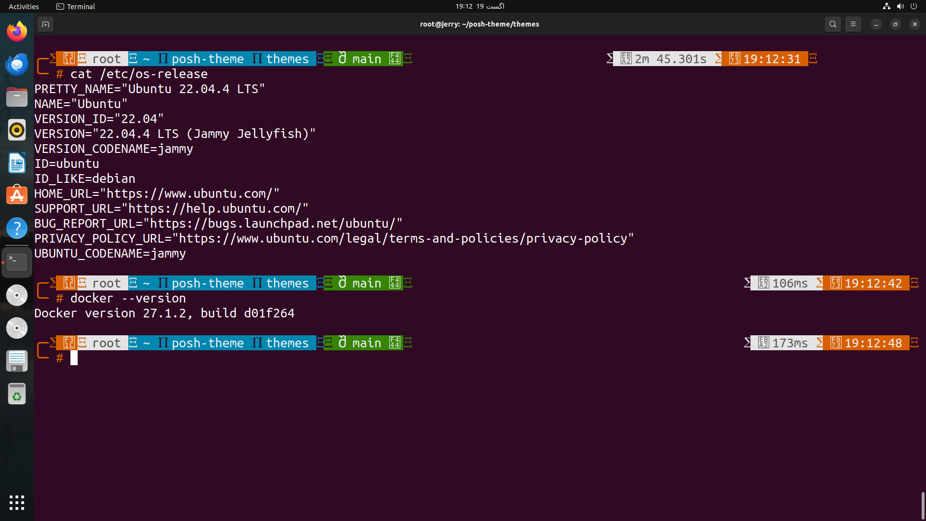Click the 19:12:48 timestamp segment
The image size is (926, 521).
[866, 343]
